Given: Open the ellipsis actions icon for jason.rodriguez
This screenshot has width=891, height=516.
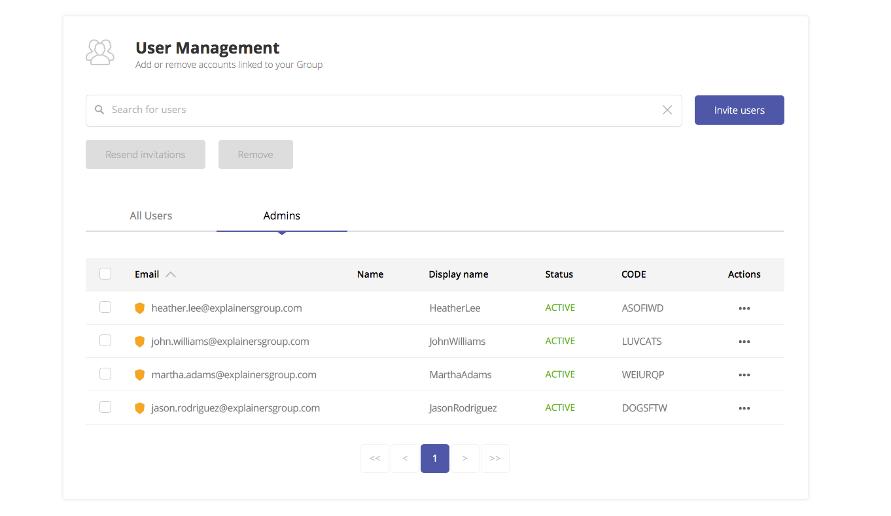Looking at the screenshot, I should (x=744, y=408).
